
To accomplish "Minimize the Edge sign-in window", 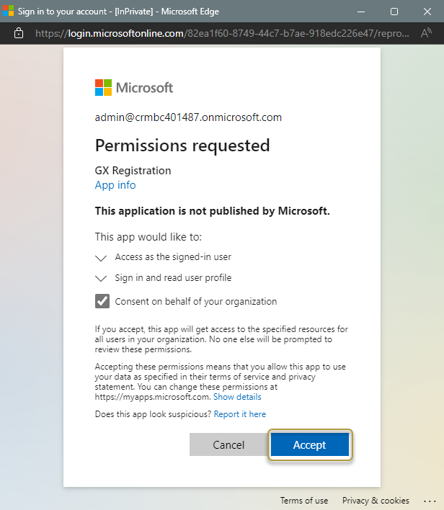I will click(360, 12).
